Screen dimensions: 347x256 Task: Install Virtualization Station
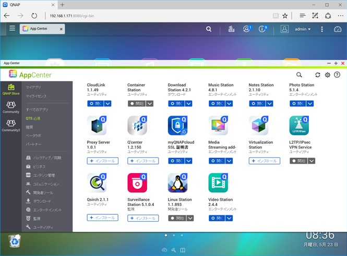pyautogui.click(x=265, y=161)
